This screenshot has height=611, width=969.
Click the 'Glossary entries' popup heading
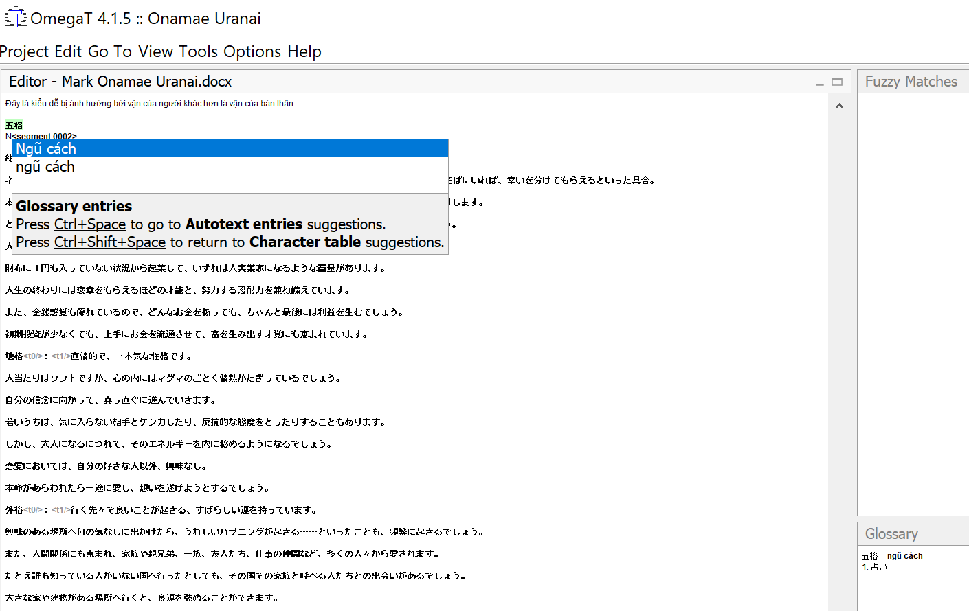[74, 206]
